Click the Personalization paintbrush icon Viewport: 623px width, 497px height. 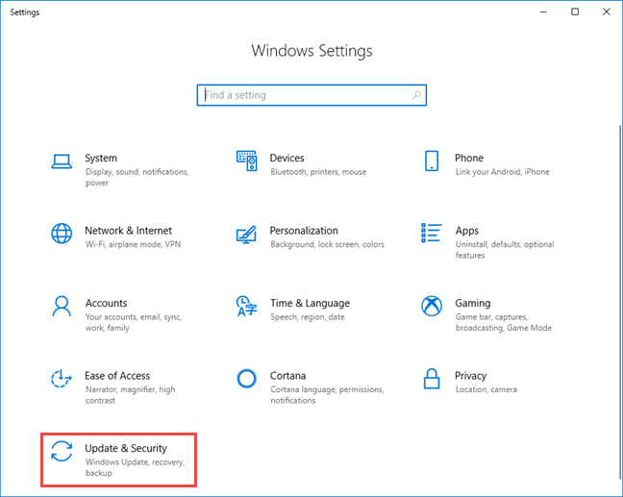[247, 234]
